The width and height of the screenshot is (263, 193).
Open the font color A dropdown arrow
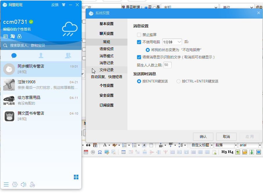109,145
